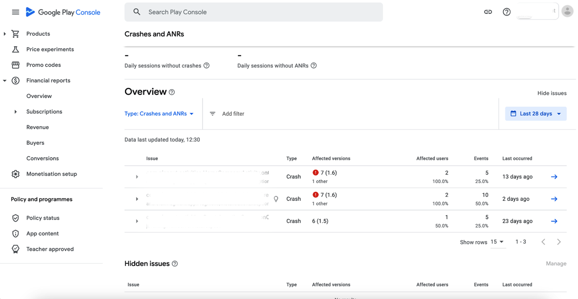Change Show rows count dropdown
Image resolution: width=578 pixels, height=299 pixels.
[x=497, y=242]
